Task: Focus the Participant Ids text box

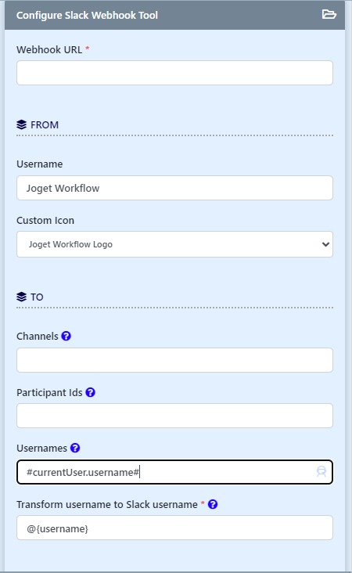Action: [x=174, y=416]
